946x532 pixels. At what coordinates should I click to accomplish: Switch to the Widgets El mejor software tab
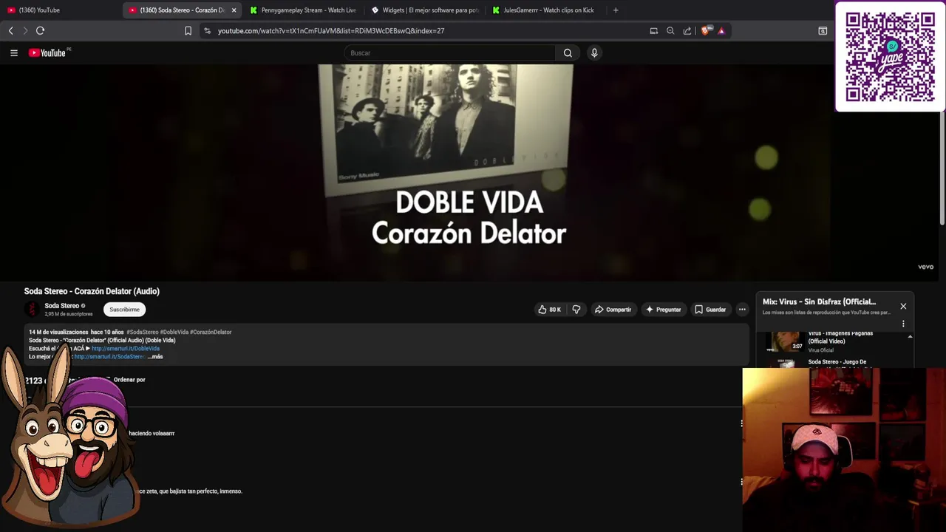pos(425,10)
